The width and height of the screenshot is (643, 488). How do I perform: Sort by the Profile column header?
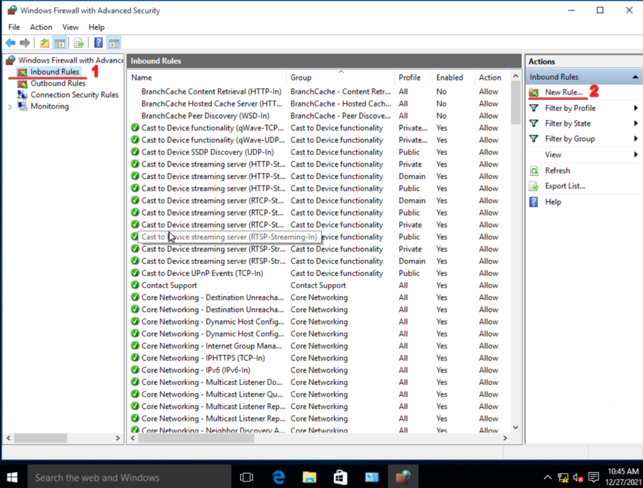coord(413,77)
